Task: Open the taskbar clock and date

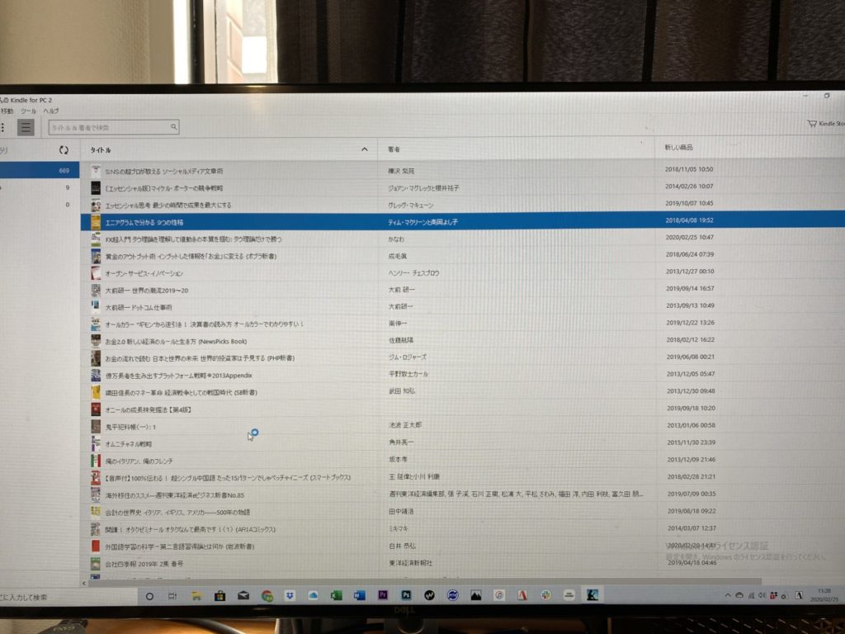Action: [824, 595]
